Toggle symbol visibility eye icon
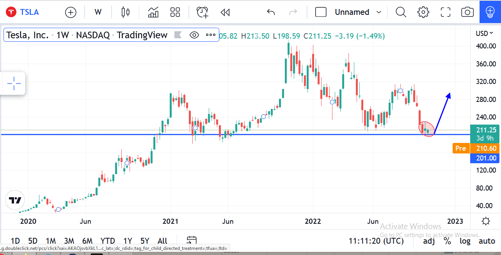The height and width of the screenshot is (255, 501). (x=194, y=35)
